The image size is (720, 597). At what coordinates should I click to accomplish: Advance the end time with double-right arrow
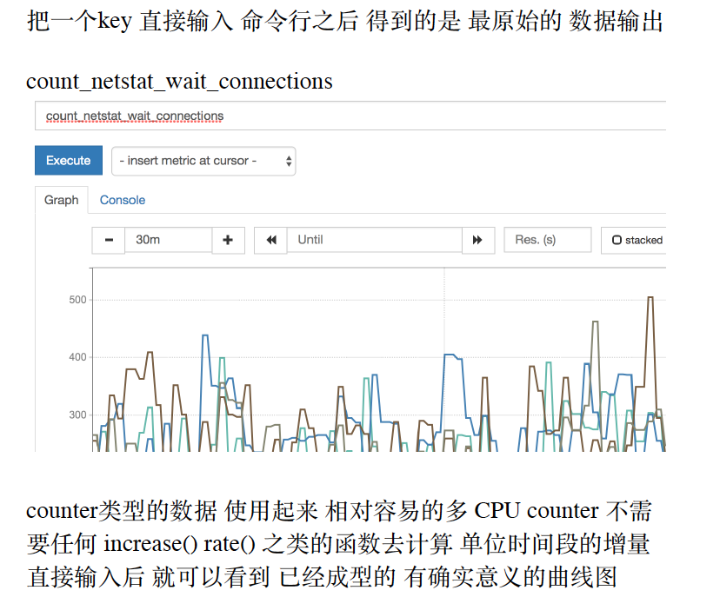(x=478, y=240)
